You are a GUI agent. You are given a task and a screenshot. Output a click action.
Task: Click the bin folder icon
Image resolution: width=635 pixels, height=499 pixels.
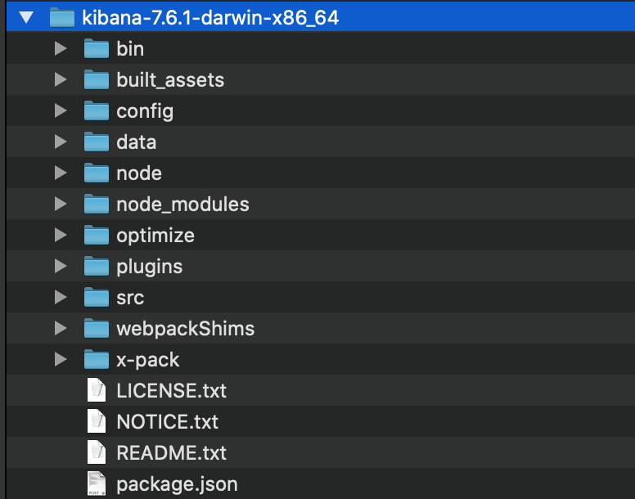[x=96, y=49]
